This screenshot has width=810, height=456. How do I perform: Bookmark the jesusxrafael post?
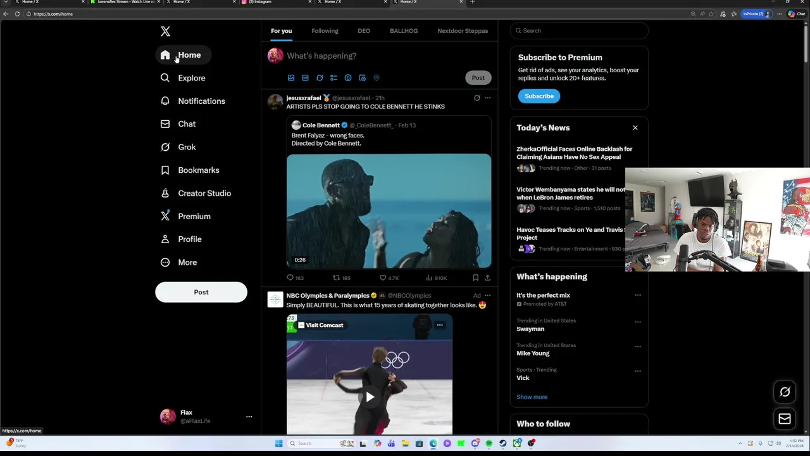[x=475, y=277]
